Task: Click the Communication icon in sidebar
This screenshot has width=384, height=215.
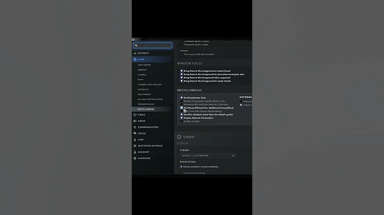Action: (135, 127)
